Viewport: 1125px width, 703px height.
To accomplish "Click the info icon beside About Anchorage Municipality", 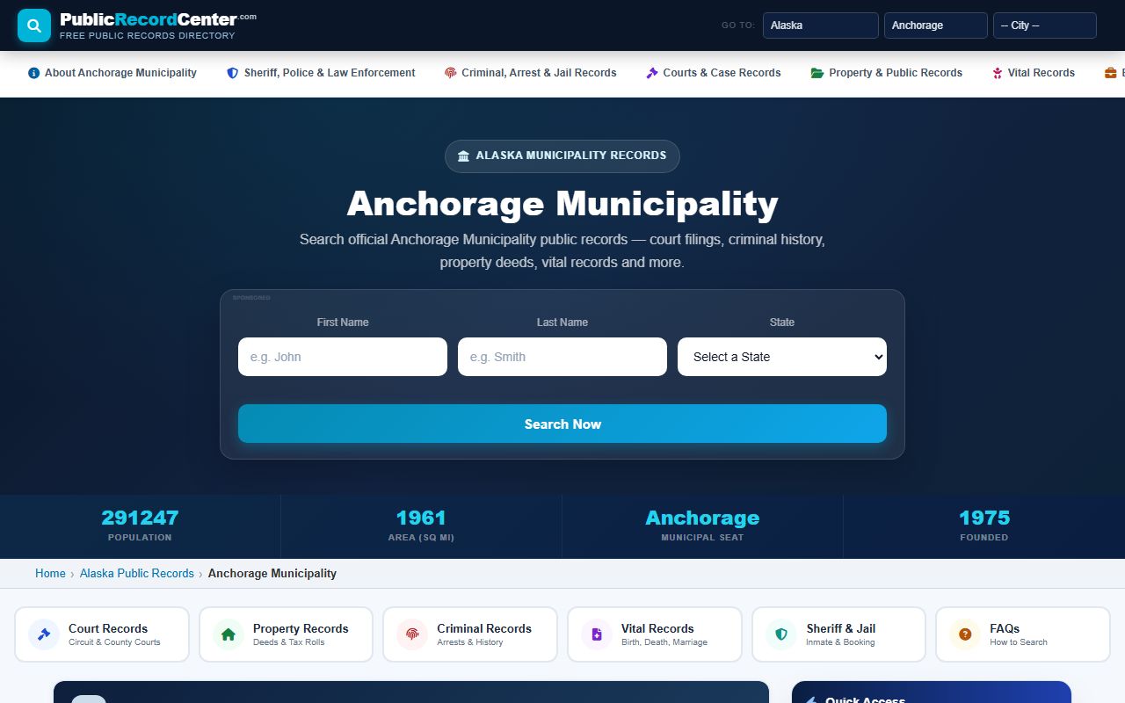I will coord(33,73).
